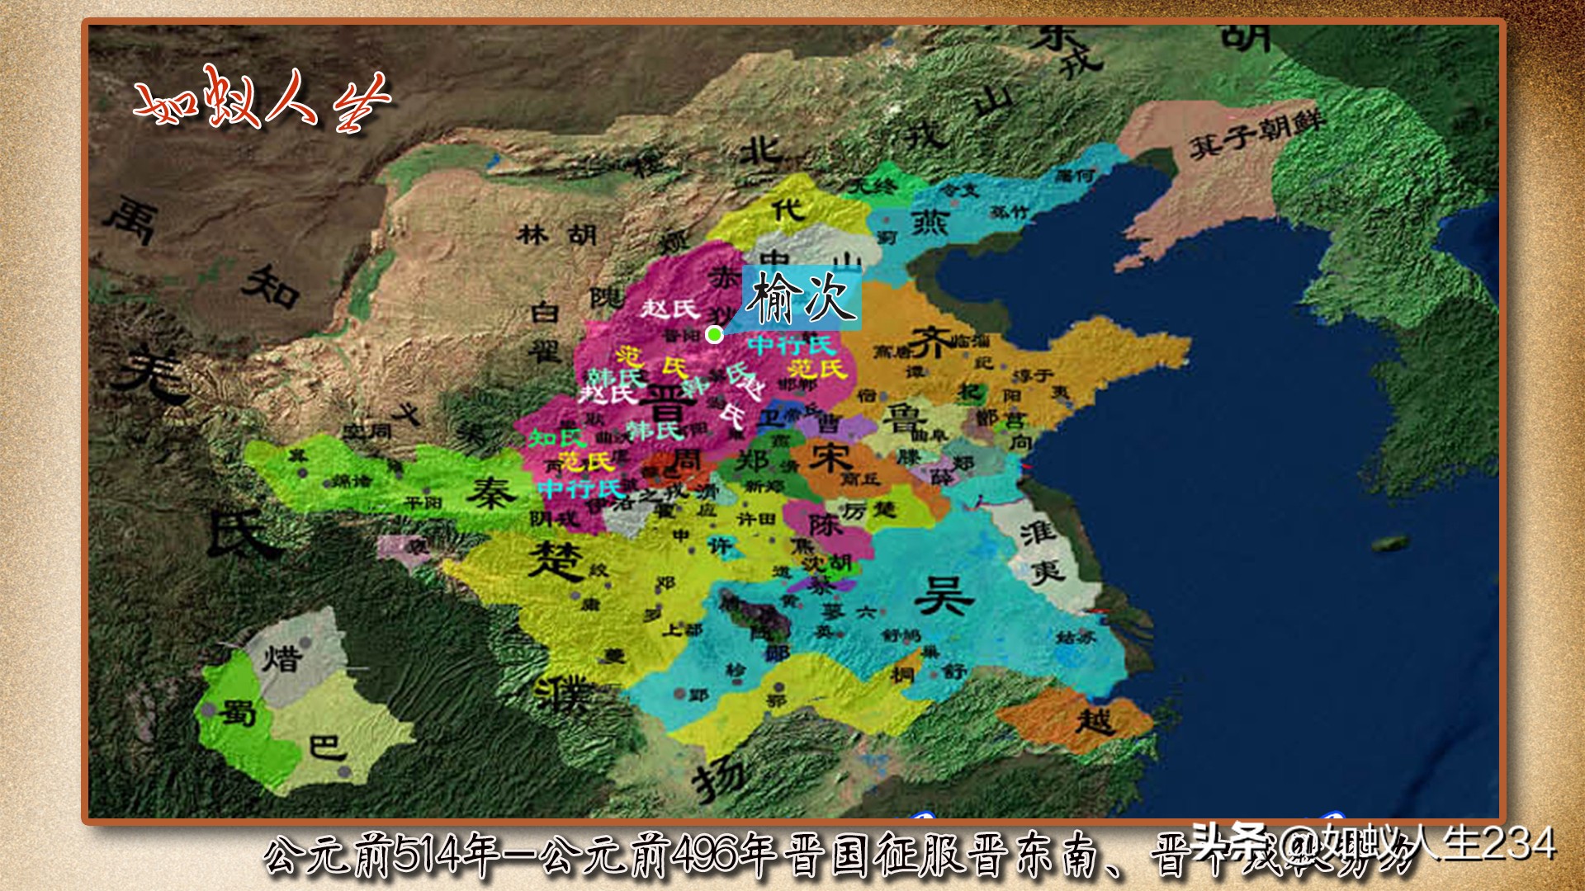Click the large 齐 state label
The width and height of the screenshot is (1585, 891).
(930, 342)
